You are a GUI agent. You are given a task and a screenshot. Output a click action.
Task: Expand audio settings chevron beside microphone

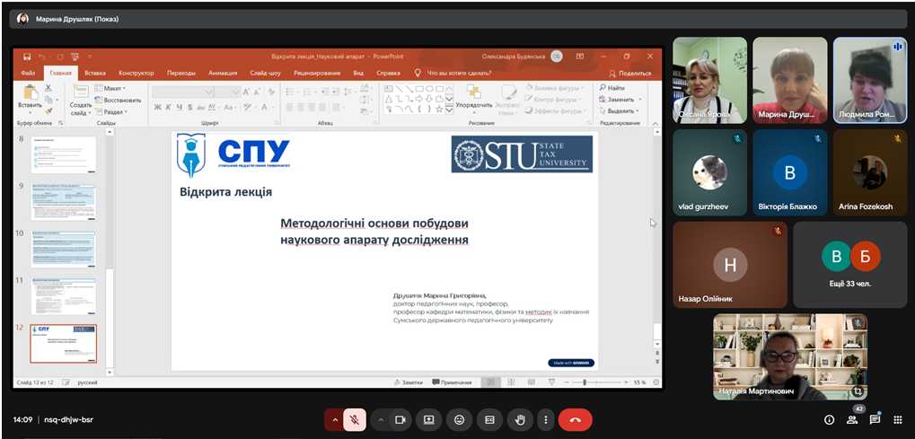coord(334,420)
